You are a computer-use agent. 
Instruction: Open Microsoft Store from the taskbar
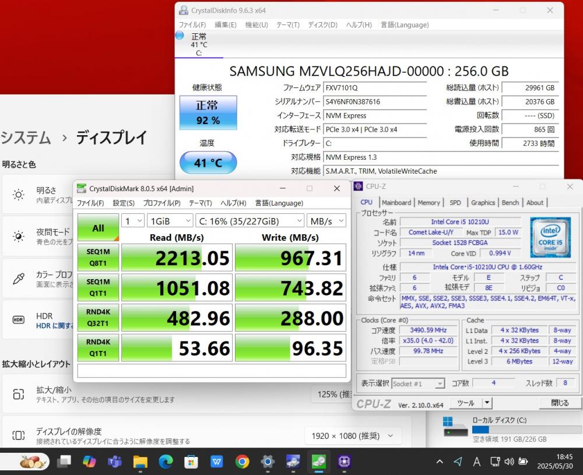click(191, 462)
